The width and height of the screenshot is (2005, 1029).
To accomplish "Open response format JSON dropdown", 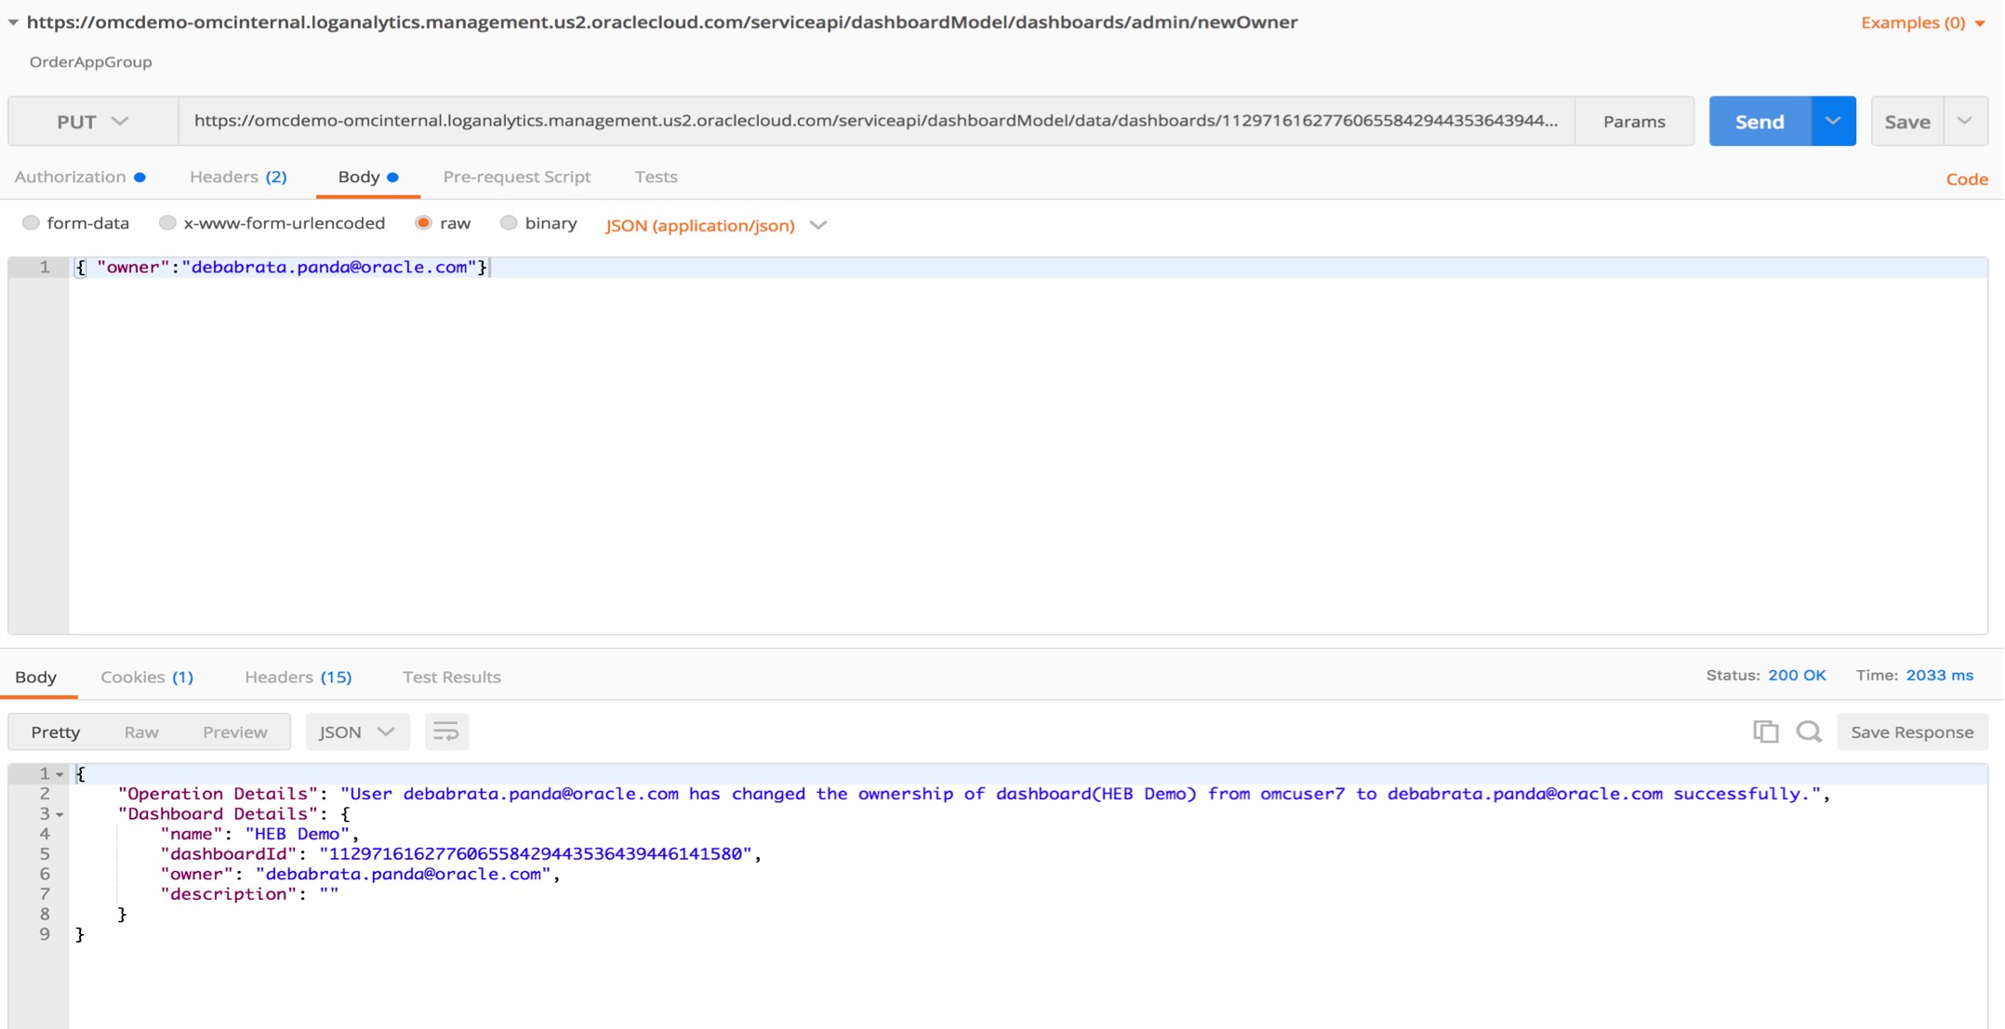I will (x=357, y=732).
